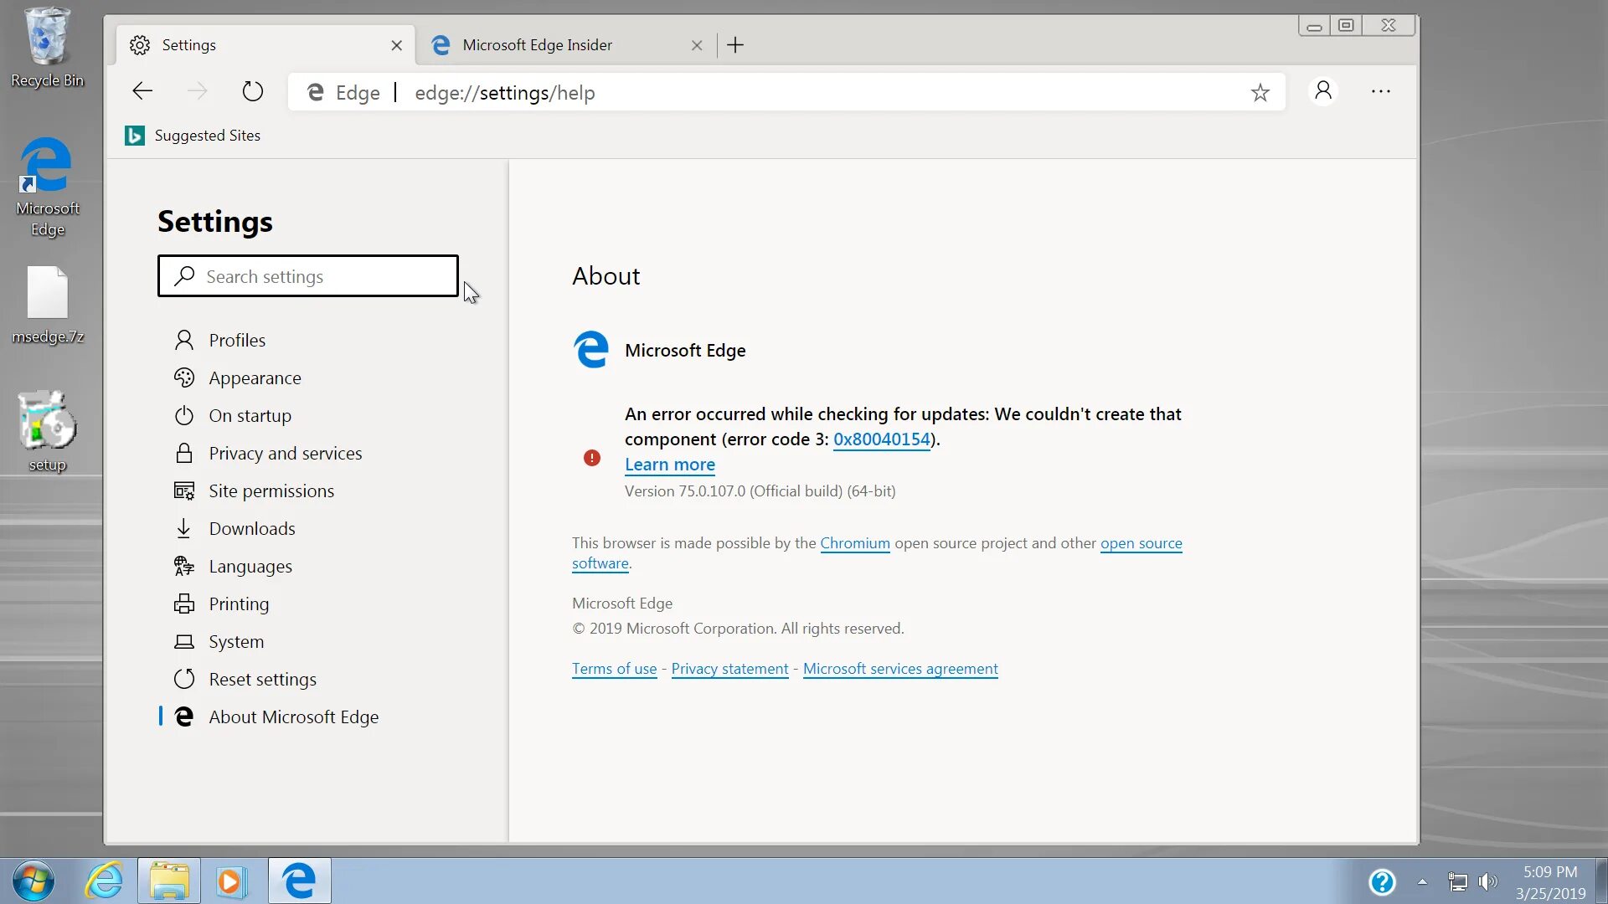This screenshot has width=1608, height=904.
Task: Add page to favorites star icon
Action: [x=1260, y=93]
